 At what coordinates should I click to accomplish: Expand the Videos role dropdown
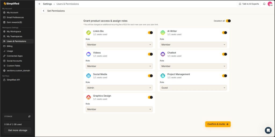[119, 66]
